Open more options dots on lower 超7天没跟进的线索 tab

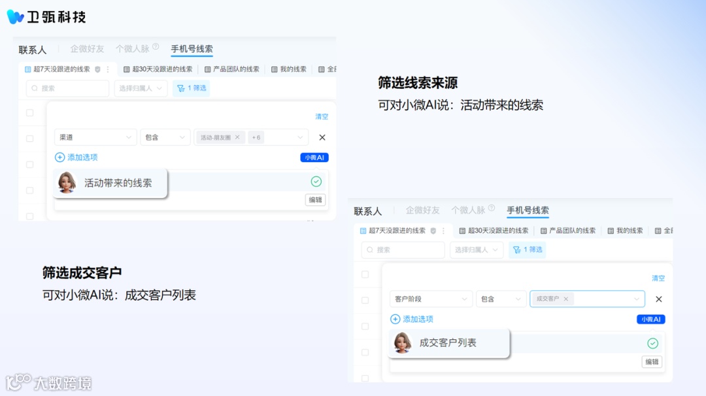(x=443, y=231)
